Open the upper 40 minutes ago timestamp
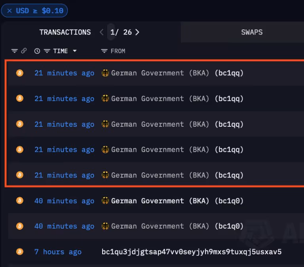 pos(65,200)
